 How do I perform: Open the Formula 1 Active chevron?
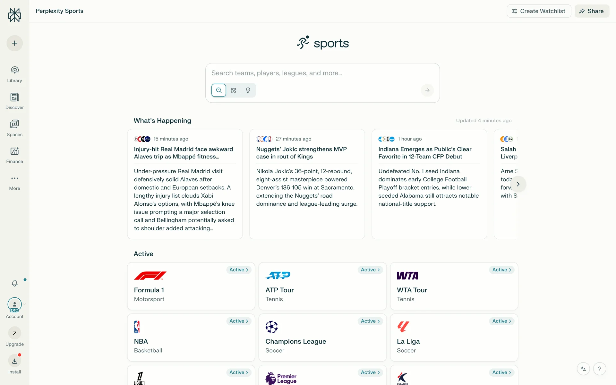(239, 270)
